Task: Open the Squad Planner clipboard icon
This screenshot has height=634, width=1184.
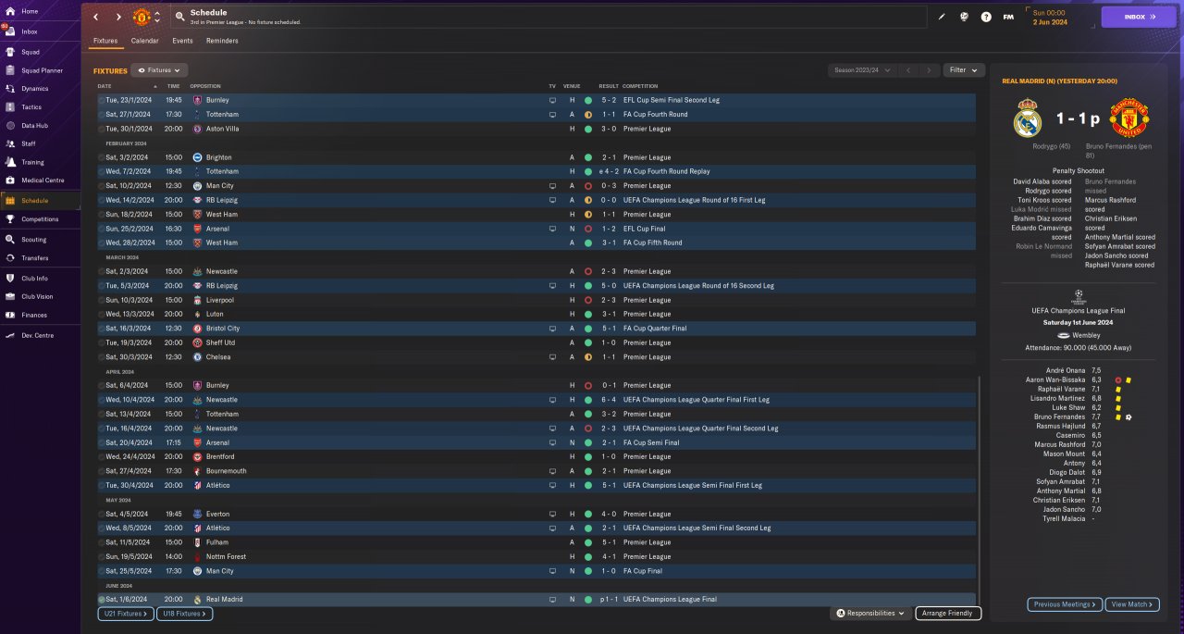Action: pyautogui.click(x=10, y=70)
